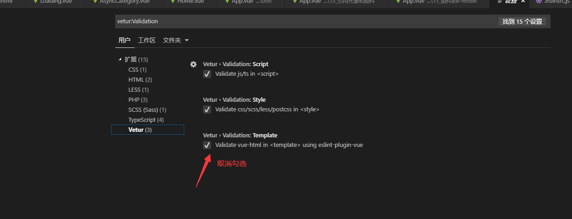
Task: Close the 设置 editor tab
Action: coord(523,1)
